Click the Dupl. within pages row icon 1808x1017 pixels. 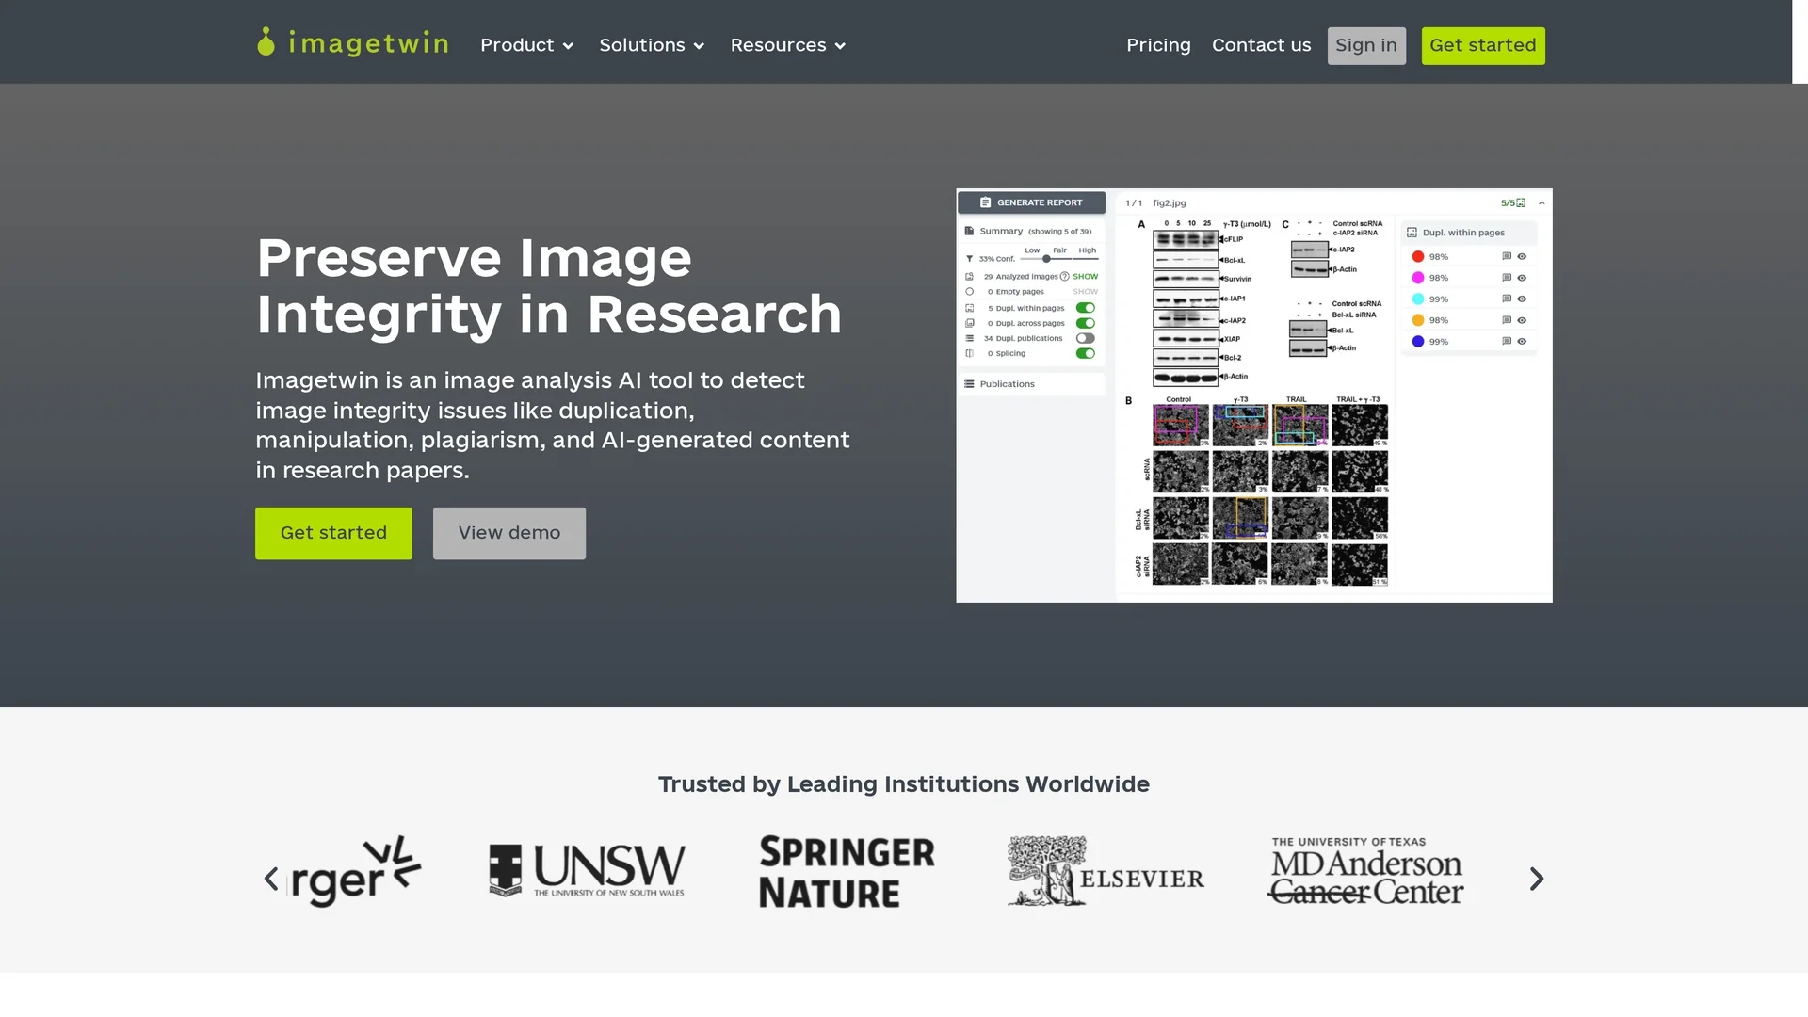tap(969, 308)
